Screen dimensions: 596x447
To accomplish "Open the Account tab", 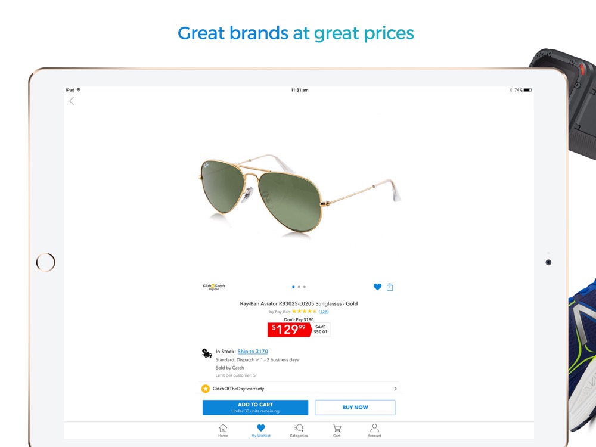I will click(374, 430).
